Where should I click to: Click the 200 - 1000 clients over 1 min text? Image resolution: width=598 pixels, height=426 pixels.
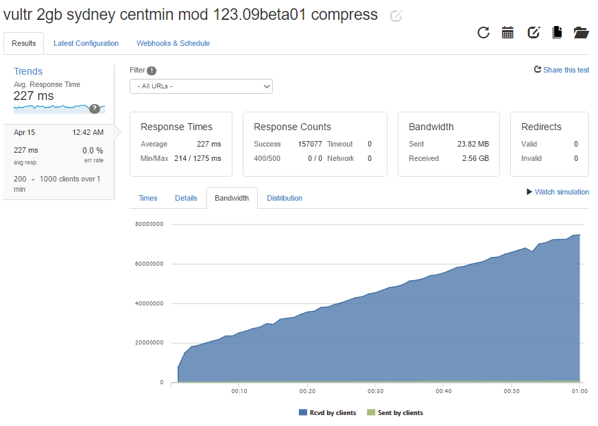coord(57,184)
